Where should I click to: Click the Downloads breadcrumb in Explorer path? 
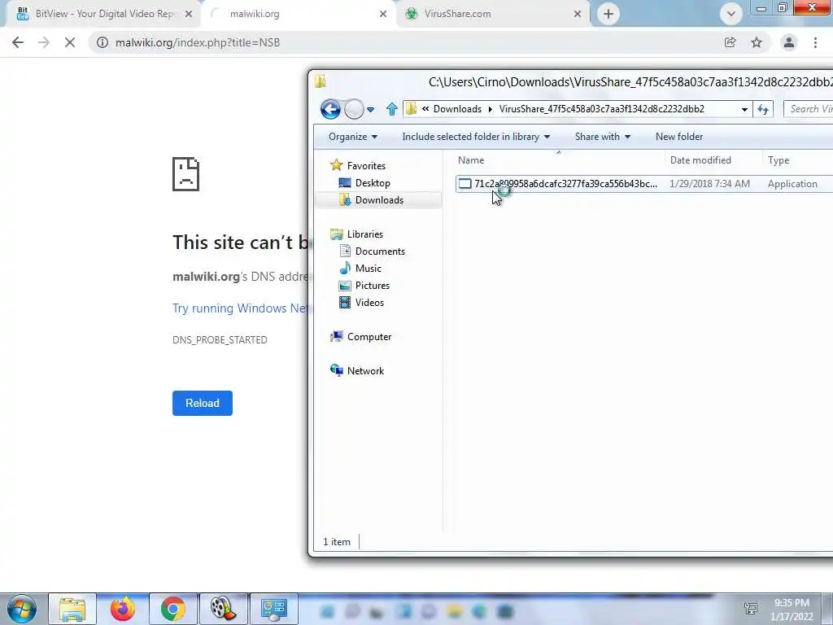[457, 109]
